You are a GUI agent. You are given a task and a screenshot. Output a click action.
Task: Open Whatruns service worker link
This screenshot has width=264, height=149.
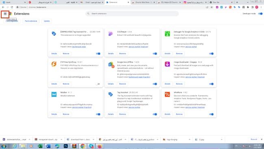[x=195, y=107]
